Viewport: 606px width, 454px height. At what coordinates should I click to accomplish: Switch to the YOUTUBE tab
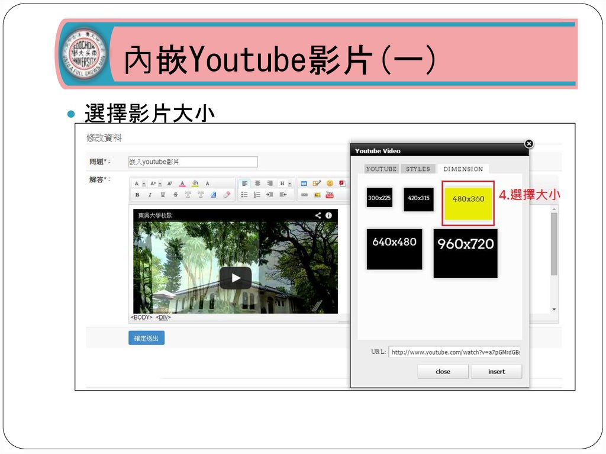coord(381,169)
